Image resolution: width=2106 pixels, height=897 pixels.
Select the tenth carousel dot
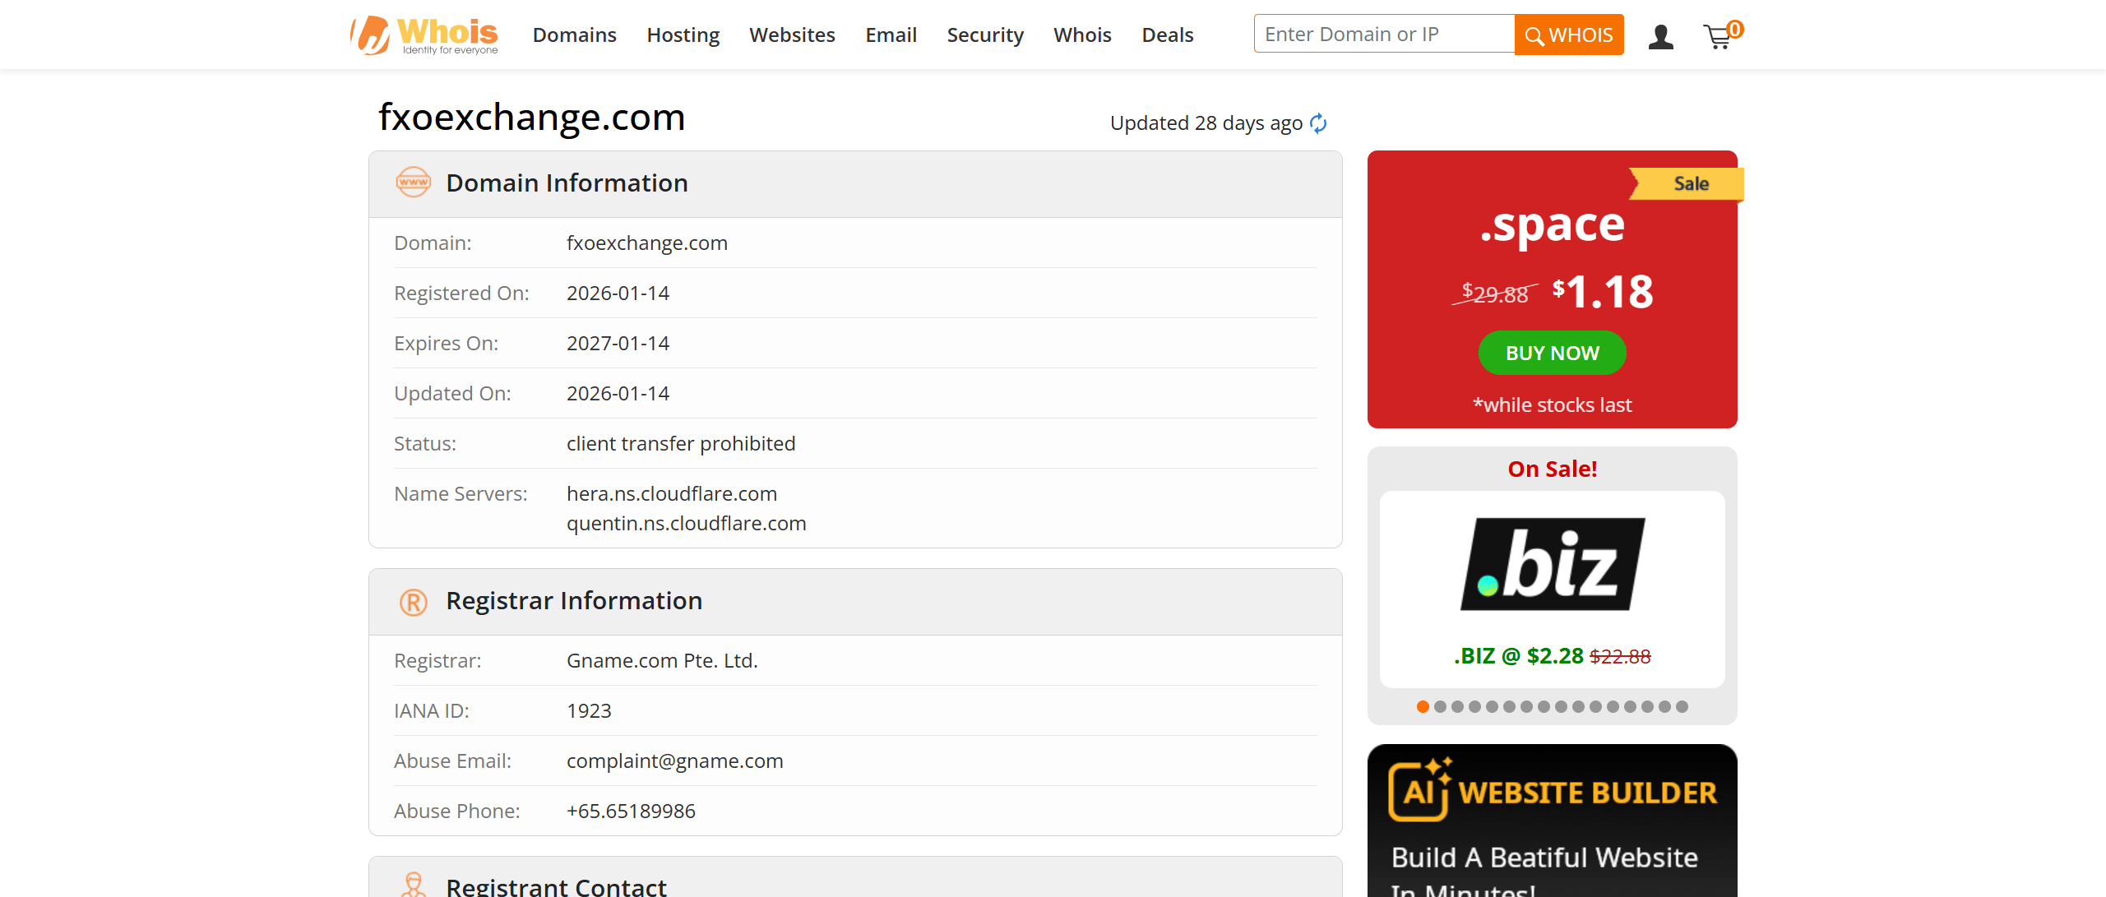[1578, 706]
